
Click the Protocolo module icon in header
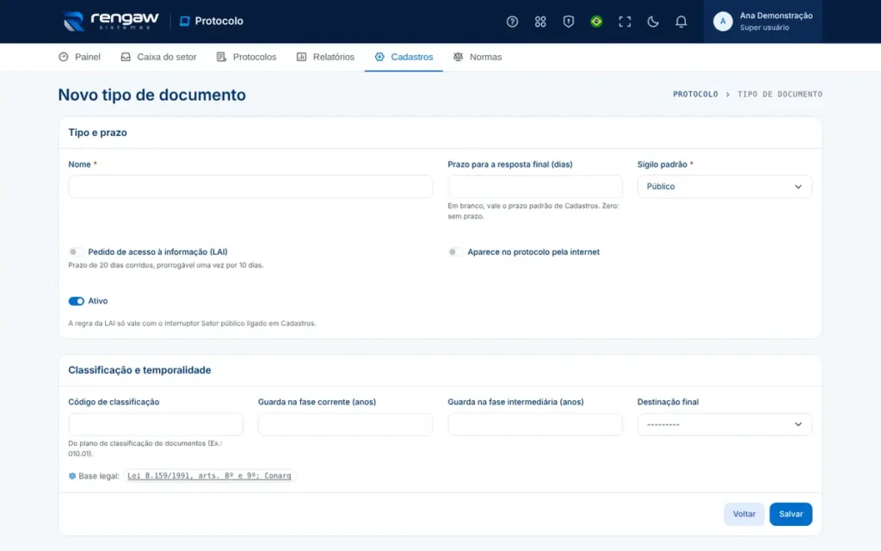[184, 22]
